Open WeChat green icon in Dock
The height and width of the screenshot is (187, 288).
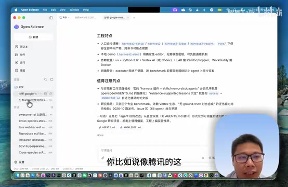click(x=85, y=176)
